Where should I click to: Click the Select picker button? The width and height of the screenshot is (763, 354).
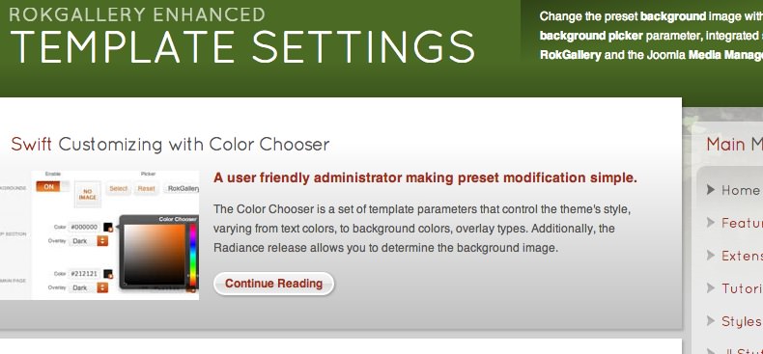coord(118,189)
